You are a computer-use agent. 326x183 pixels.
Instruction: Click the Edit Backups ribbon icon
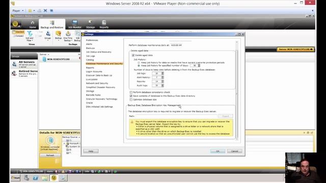[77, 36]
